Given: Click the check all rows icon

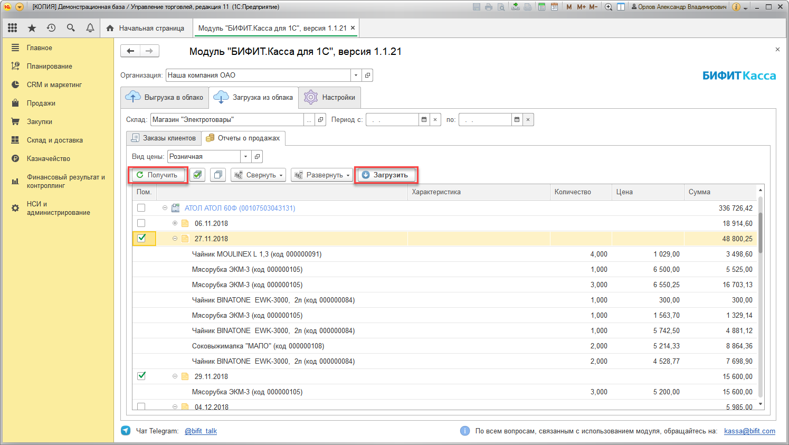Looking at the screenshot, I should (197, 175).
